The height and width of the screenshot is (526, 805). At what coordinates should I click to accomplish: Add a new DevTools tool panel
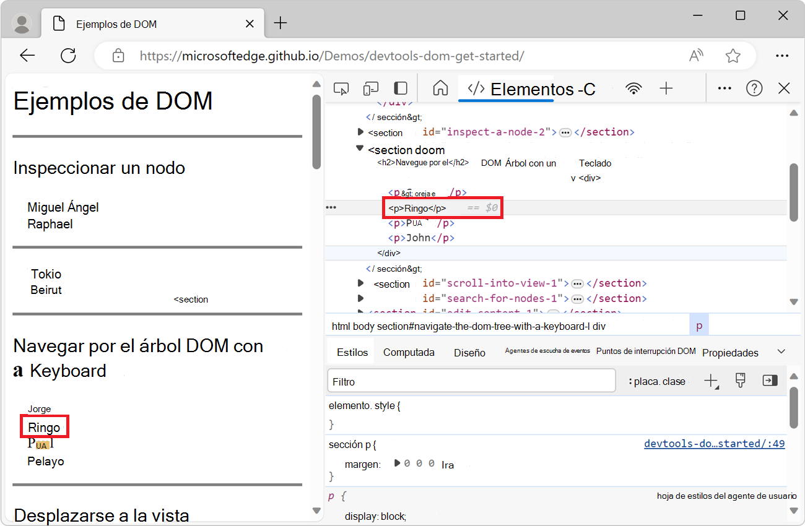pyautogui.click(x=666, y=88)
